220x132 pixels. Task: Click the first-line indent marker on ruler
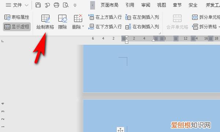(126, 37)
